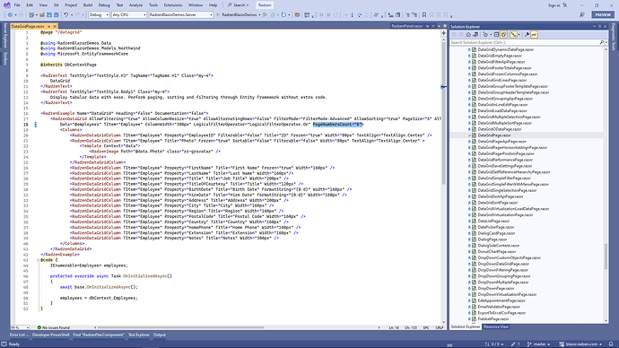The image size is (619, 348).
Task: Click the Solution Explorer vertical scrollbar
Action: (x=606, y=257)
